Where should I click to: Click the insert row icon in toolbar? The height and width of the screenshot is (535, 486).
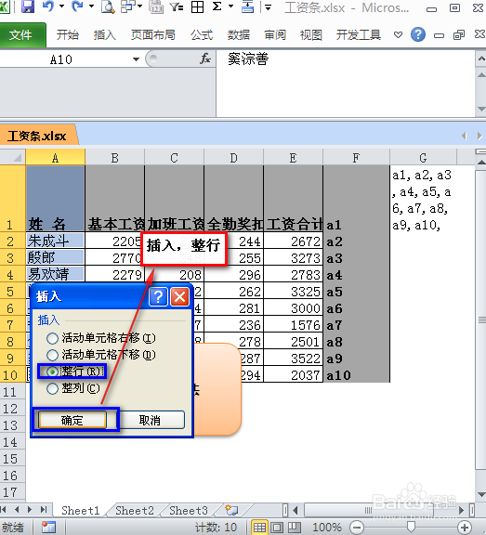click(x=247, y=7)
